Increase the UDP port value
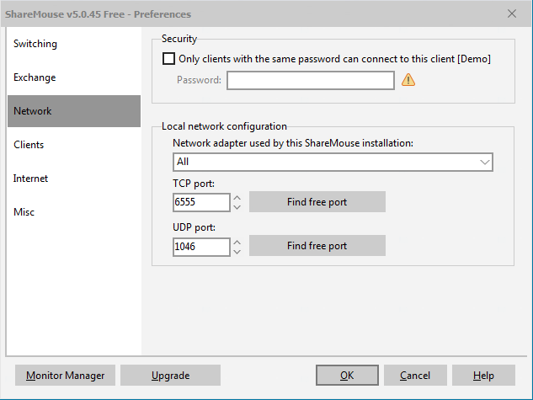 click(237, 242)
